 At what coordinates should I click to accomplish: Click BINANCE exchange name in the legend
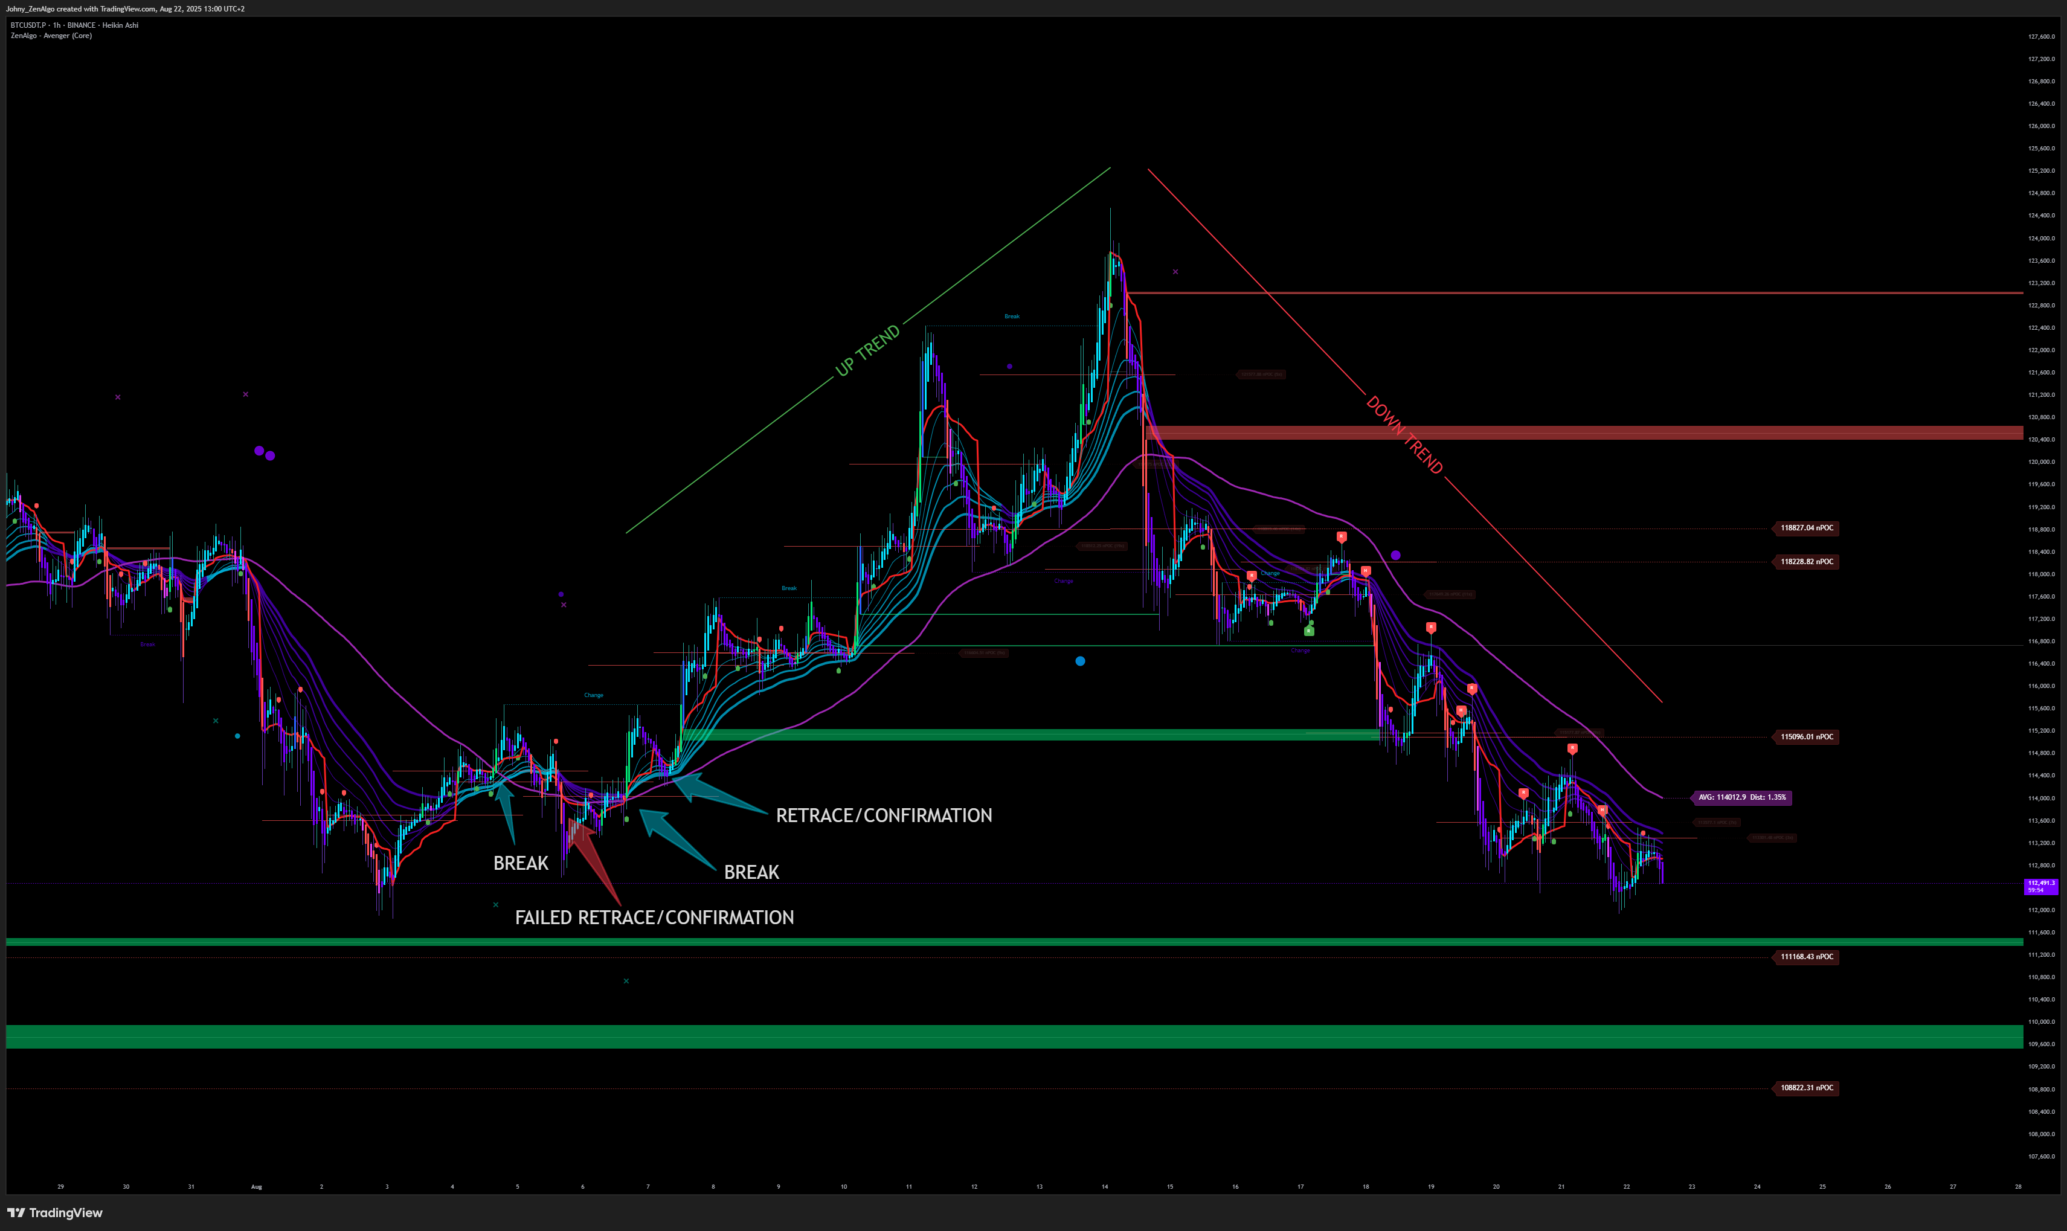pos(82,25)
